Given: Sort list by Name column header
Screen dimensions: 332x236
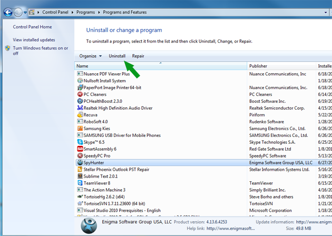Looking at the screenshot, I should 161,66.
